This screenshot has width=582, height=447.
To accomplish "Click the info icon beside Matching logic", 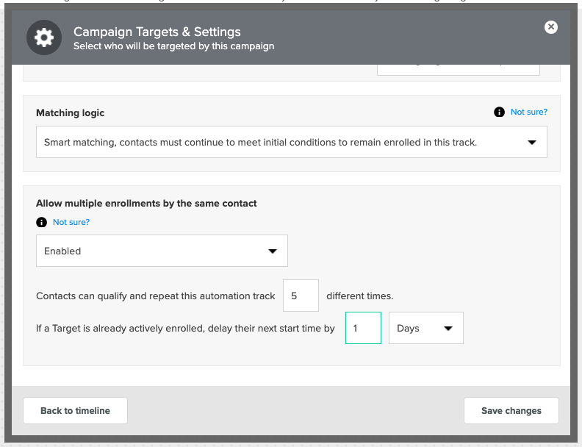I will coord(499,112).
